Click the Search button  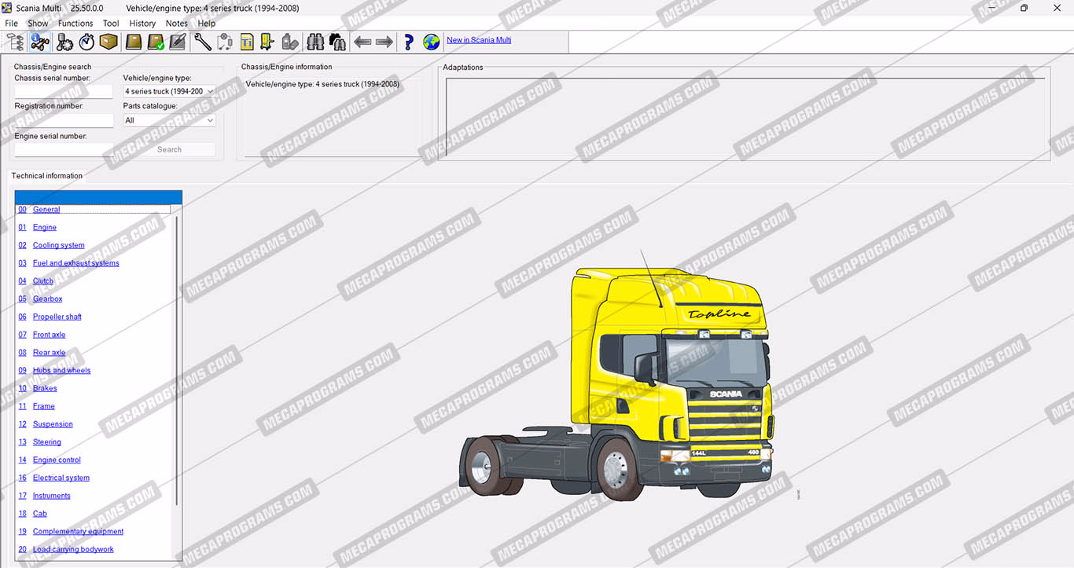(169, 149)
